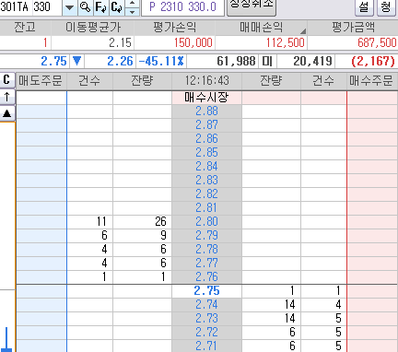
Task: Select price 2.86 in order ladder
Action: tap(206, 138)
